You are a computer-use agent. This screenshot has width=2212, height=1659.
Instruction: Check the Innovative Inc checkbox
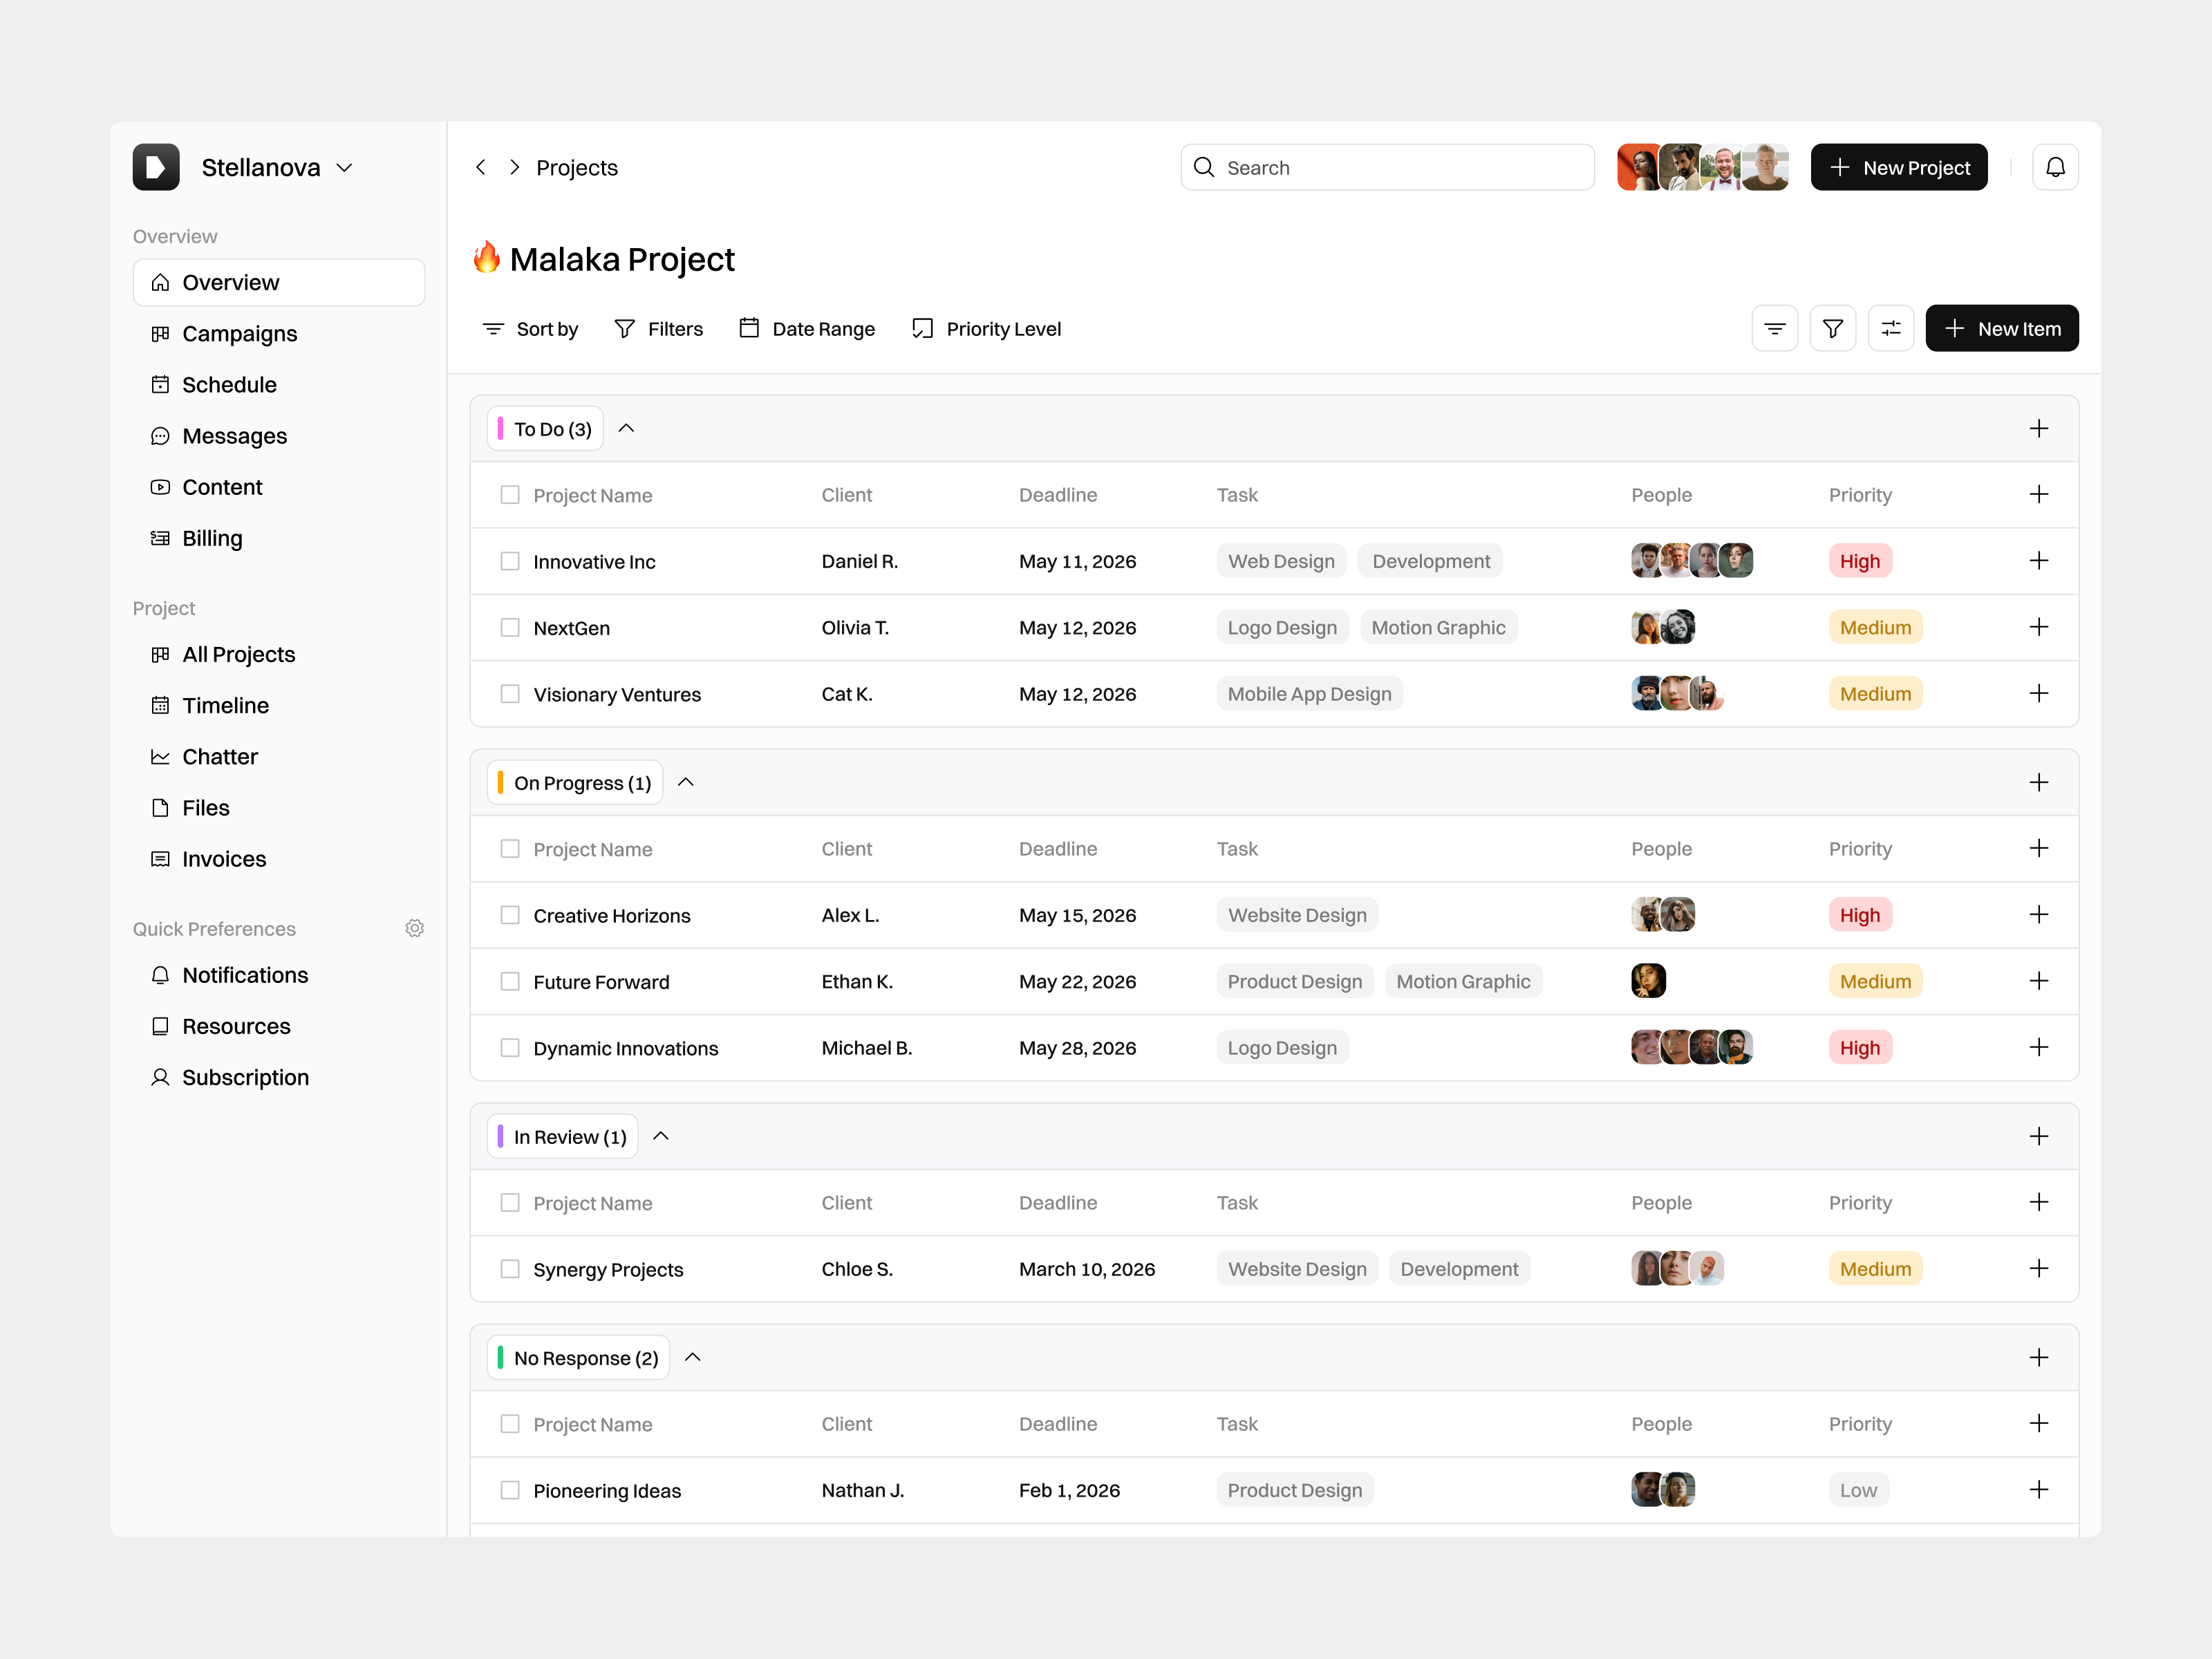[510, 561]
